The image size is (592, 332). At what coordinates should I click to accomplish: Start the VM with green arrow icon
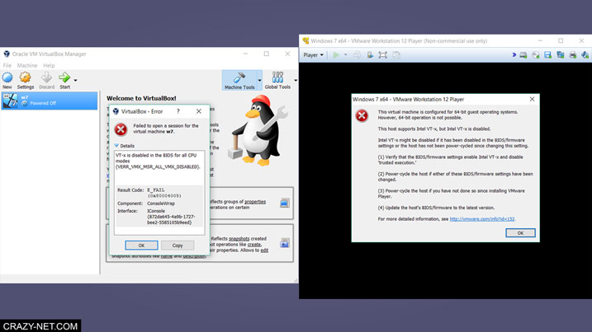pyautogui.click(x=64, y=77)
